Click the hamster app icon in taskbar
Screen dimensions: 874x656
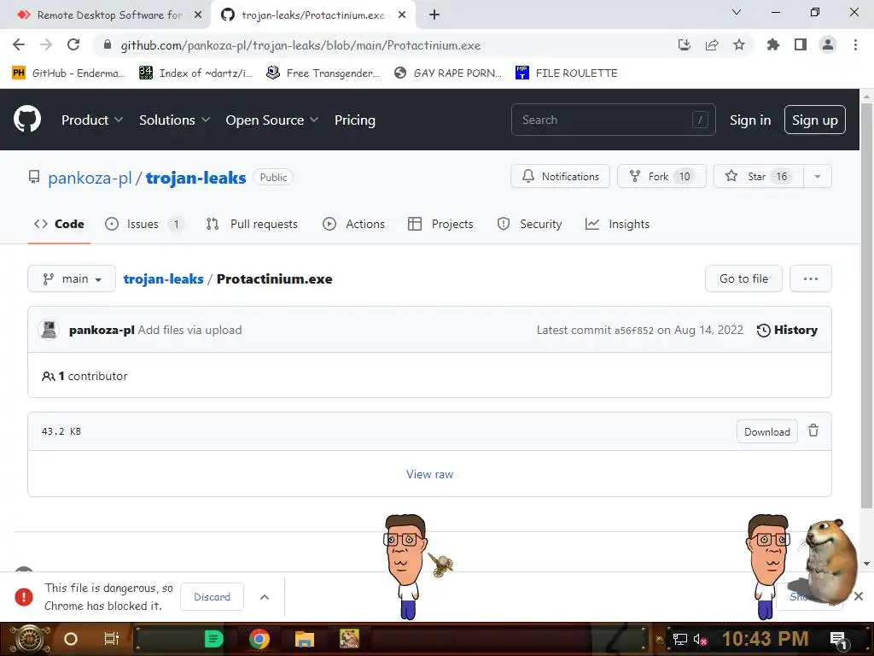[x=349, y=639]
